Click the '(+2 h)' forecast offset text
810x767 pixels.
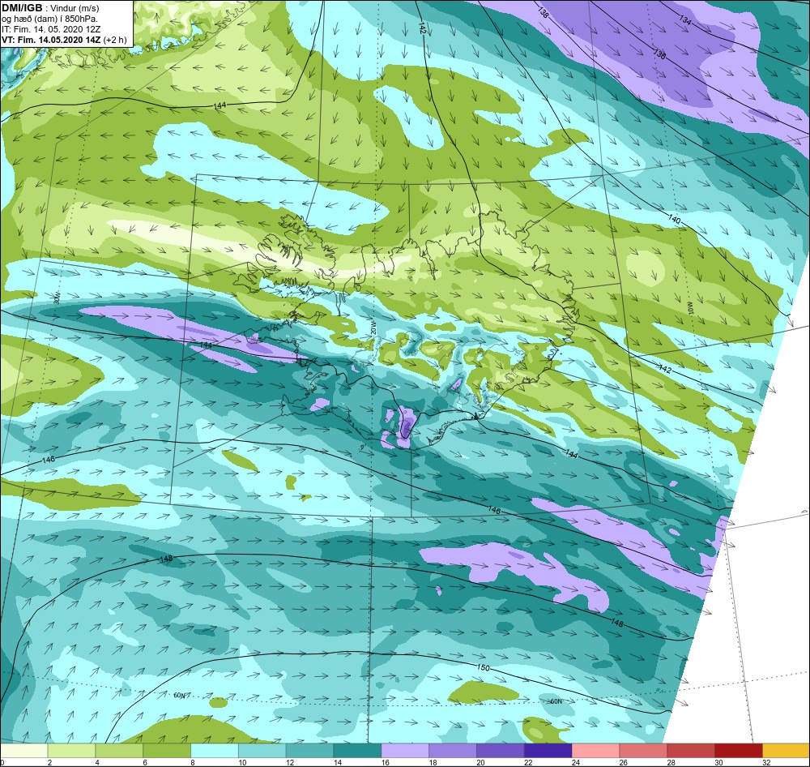(x=115, y=40)
